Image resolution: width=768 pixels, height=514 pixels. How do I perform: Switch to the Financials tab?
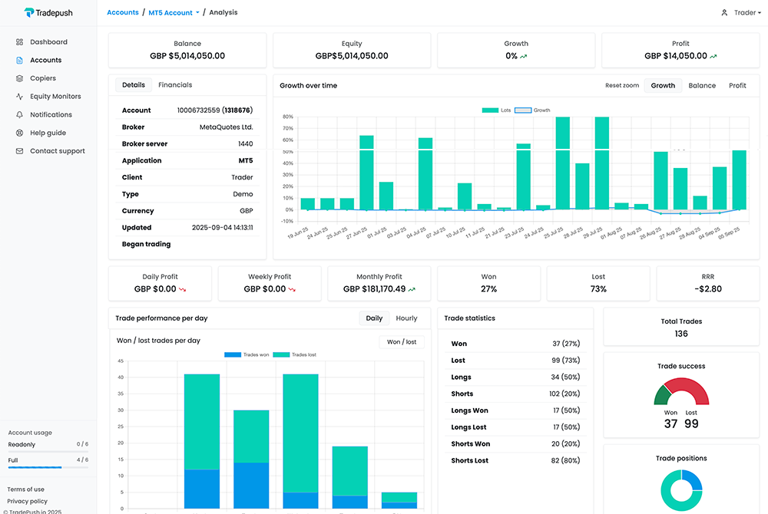pos(175,85)
